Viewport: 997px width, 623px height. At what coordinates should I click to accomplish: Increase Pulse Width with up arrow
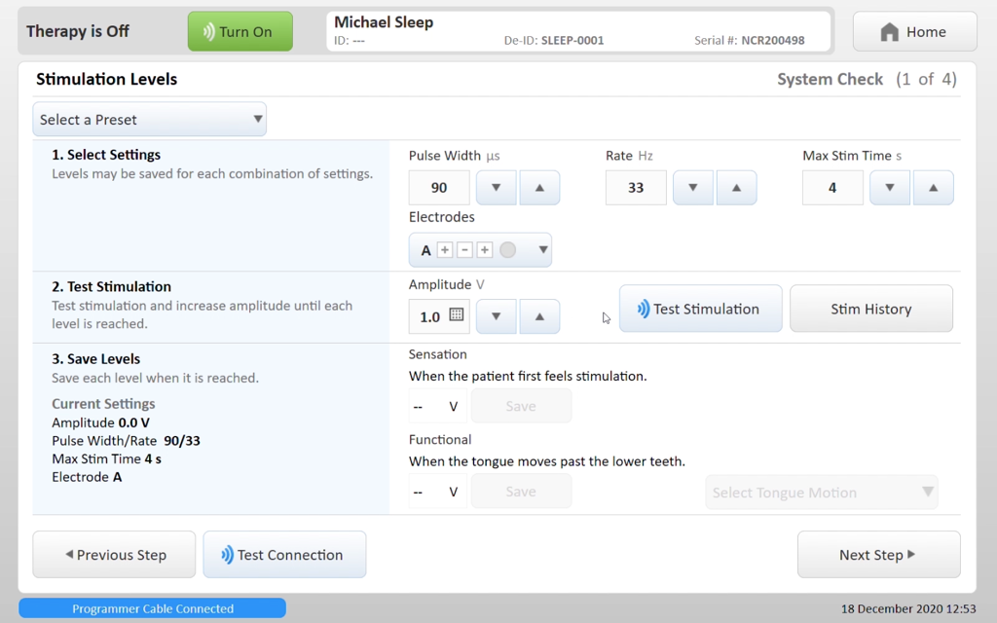coord(539,188)
